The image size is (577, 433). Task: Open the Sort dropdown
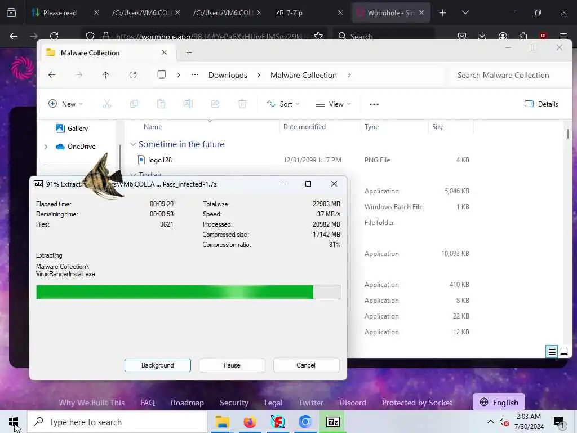point(283,104)
